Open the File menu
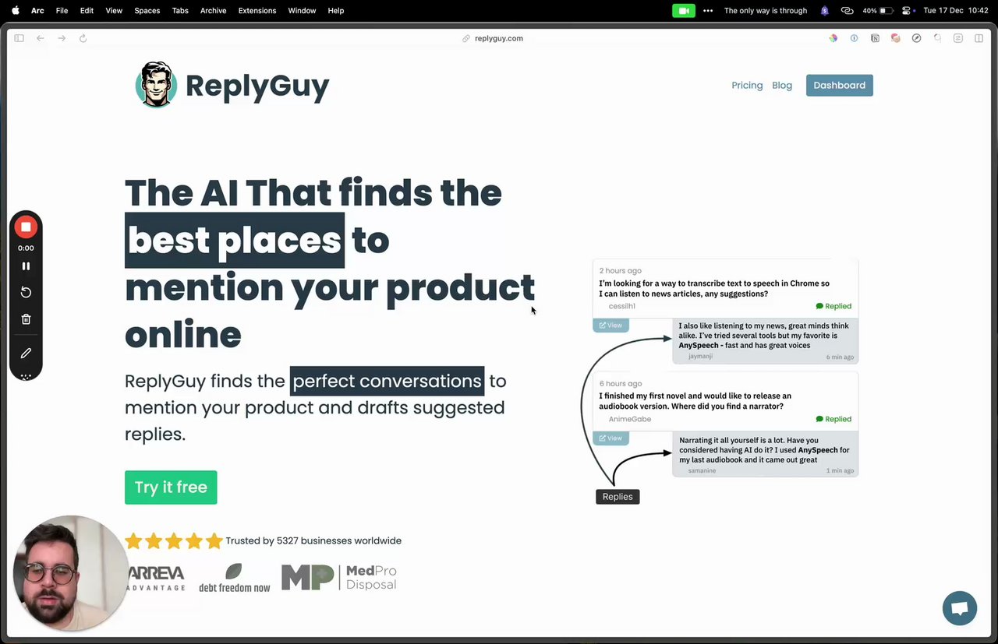This screenshot has width=998, height=644. coord(62,11)
